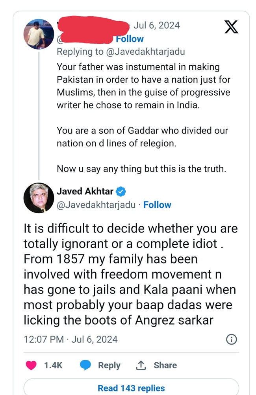Click the blue reply bubble icon

point(86,365)
